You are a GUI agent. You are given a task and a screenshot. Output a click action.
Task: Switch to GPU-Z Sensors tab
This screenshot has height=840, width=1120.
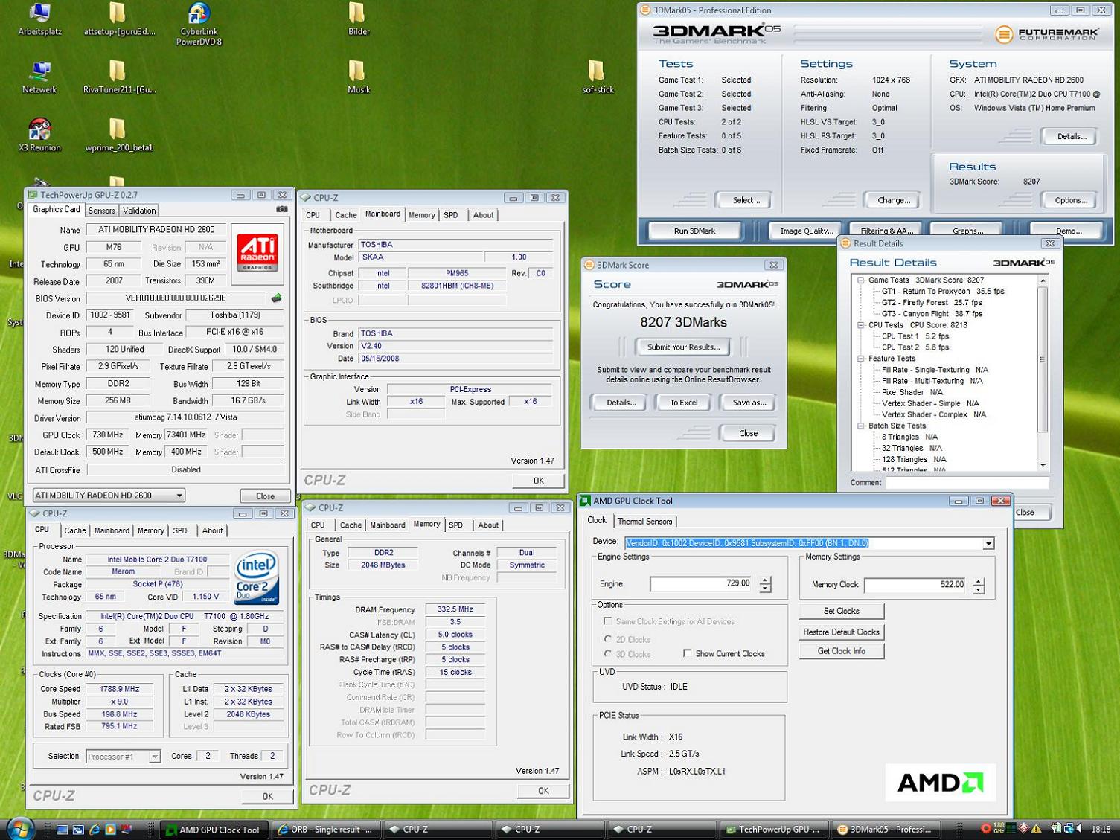click(x=102, y=211)
